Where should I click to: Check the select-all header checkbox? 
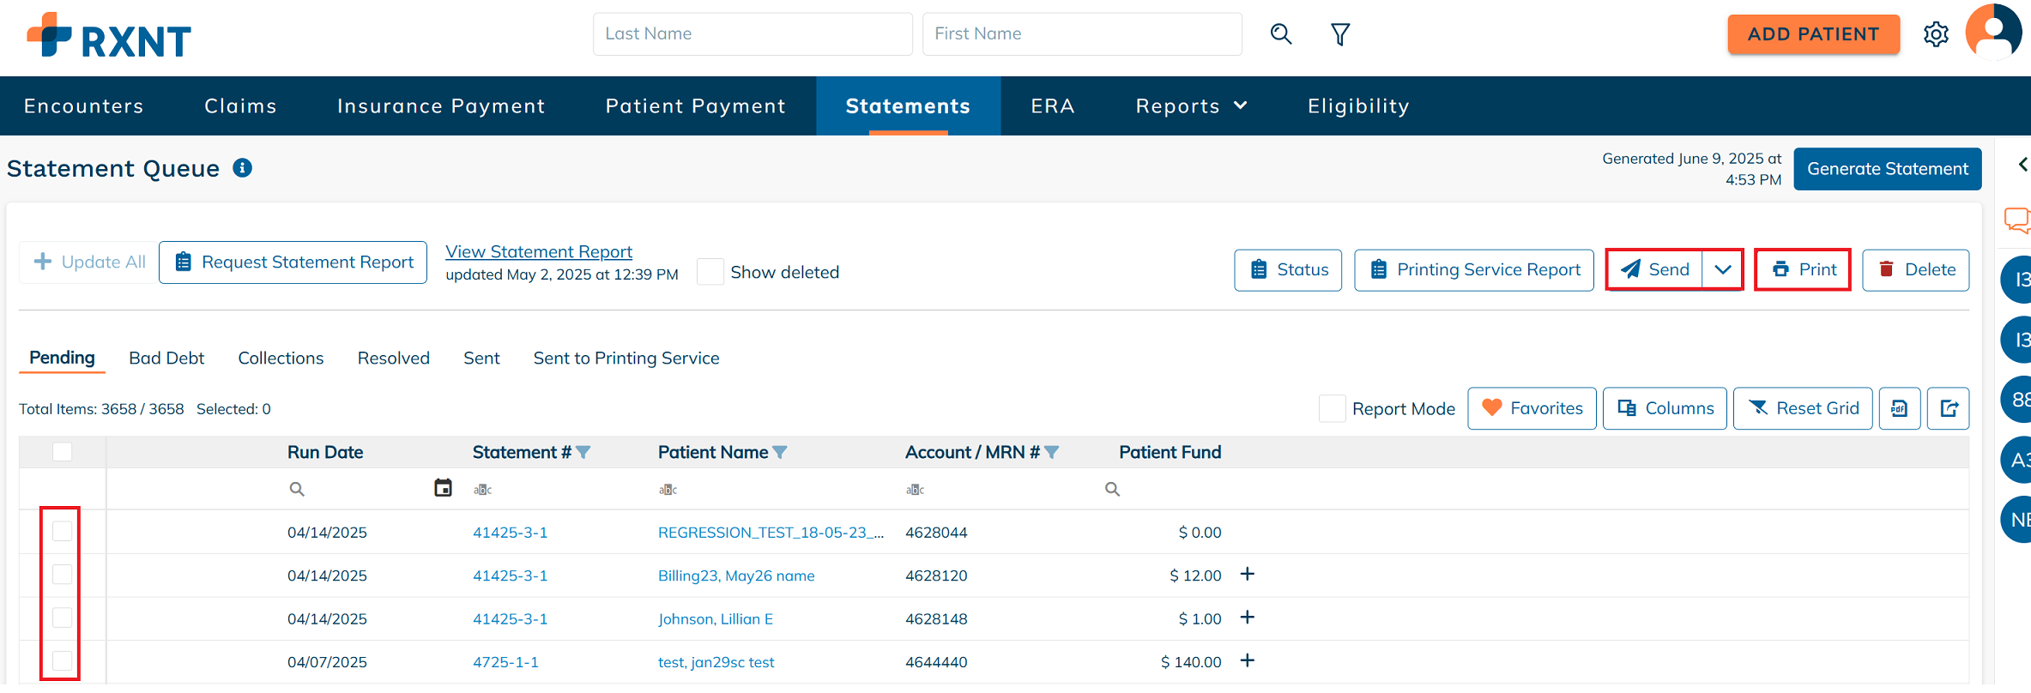pyautogui.click(x=63, y=451)
